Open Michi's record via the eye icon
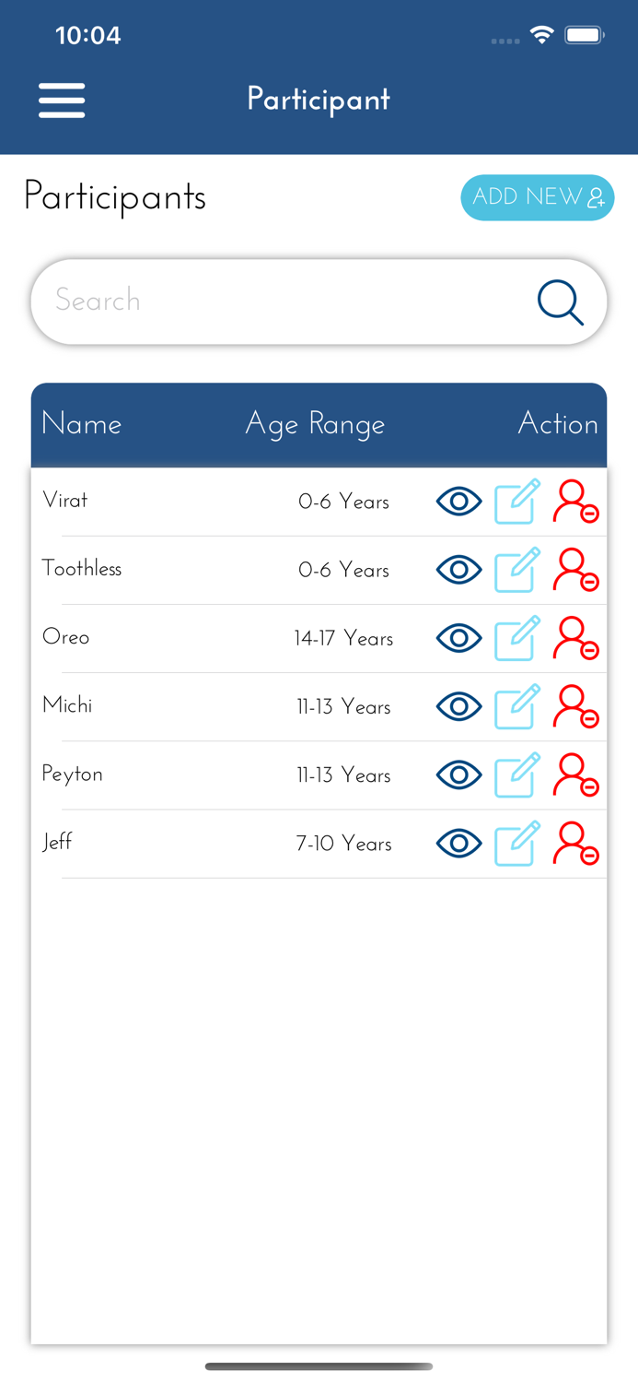 pos(458,706)
